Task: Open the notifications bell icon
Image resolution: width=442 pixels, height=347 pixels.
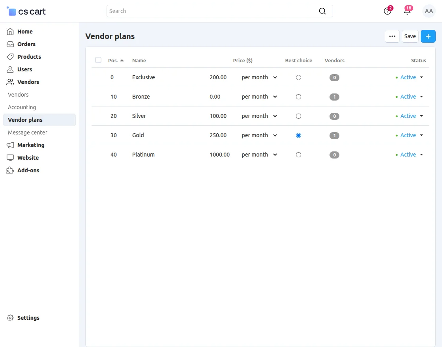Action: point(407,11)
